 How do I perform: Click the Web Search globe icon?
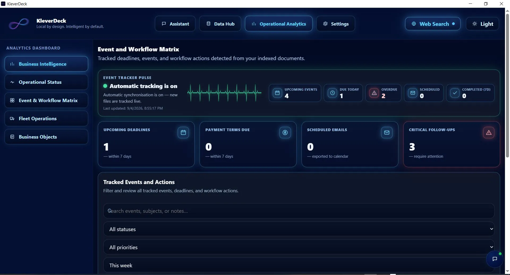click(414, 24)
